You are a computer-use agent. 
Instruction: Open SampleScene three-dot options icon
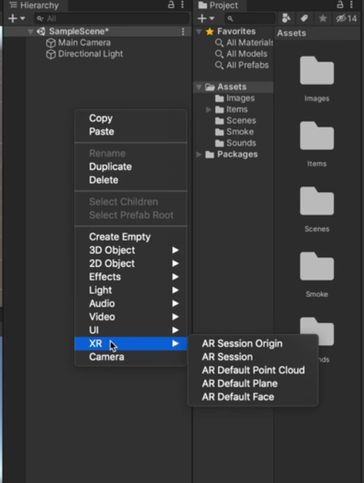pyautogui.click(x=183, y=32)
